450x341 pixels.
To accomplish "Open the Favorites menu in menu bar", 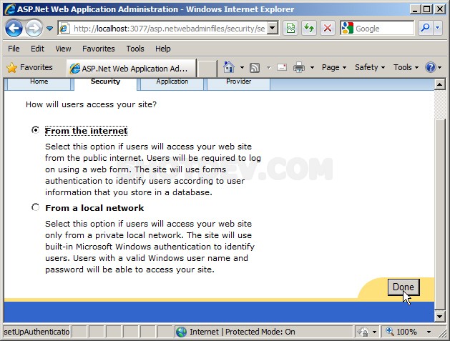I will coord(99,49).
